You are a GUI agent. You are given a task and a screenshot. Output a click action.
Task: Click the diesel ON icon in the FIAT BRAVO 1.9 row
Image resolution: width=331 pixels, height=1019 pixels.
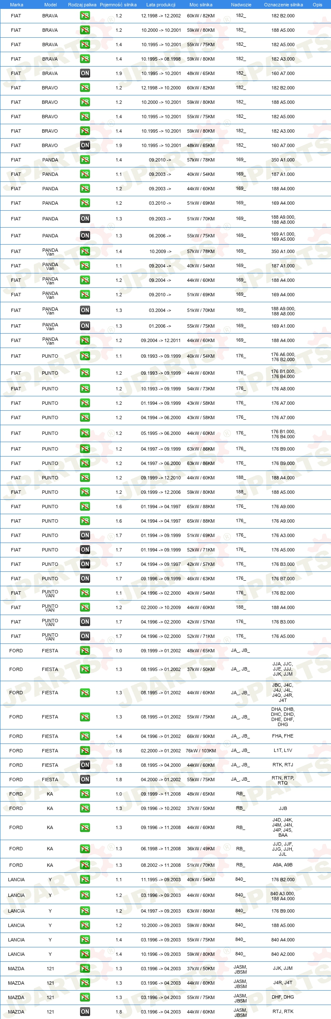[85, 145]
